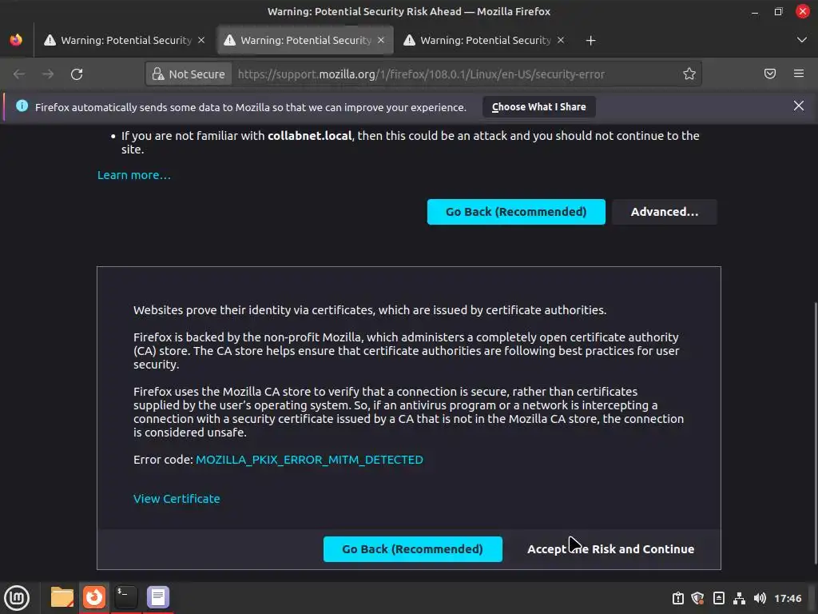Click the 17:46 clock
The width and height of the screenshot is (818, 614).
(788, 598)
